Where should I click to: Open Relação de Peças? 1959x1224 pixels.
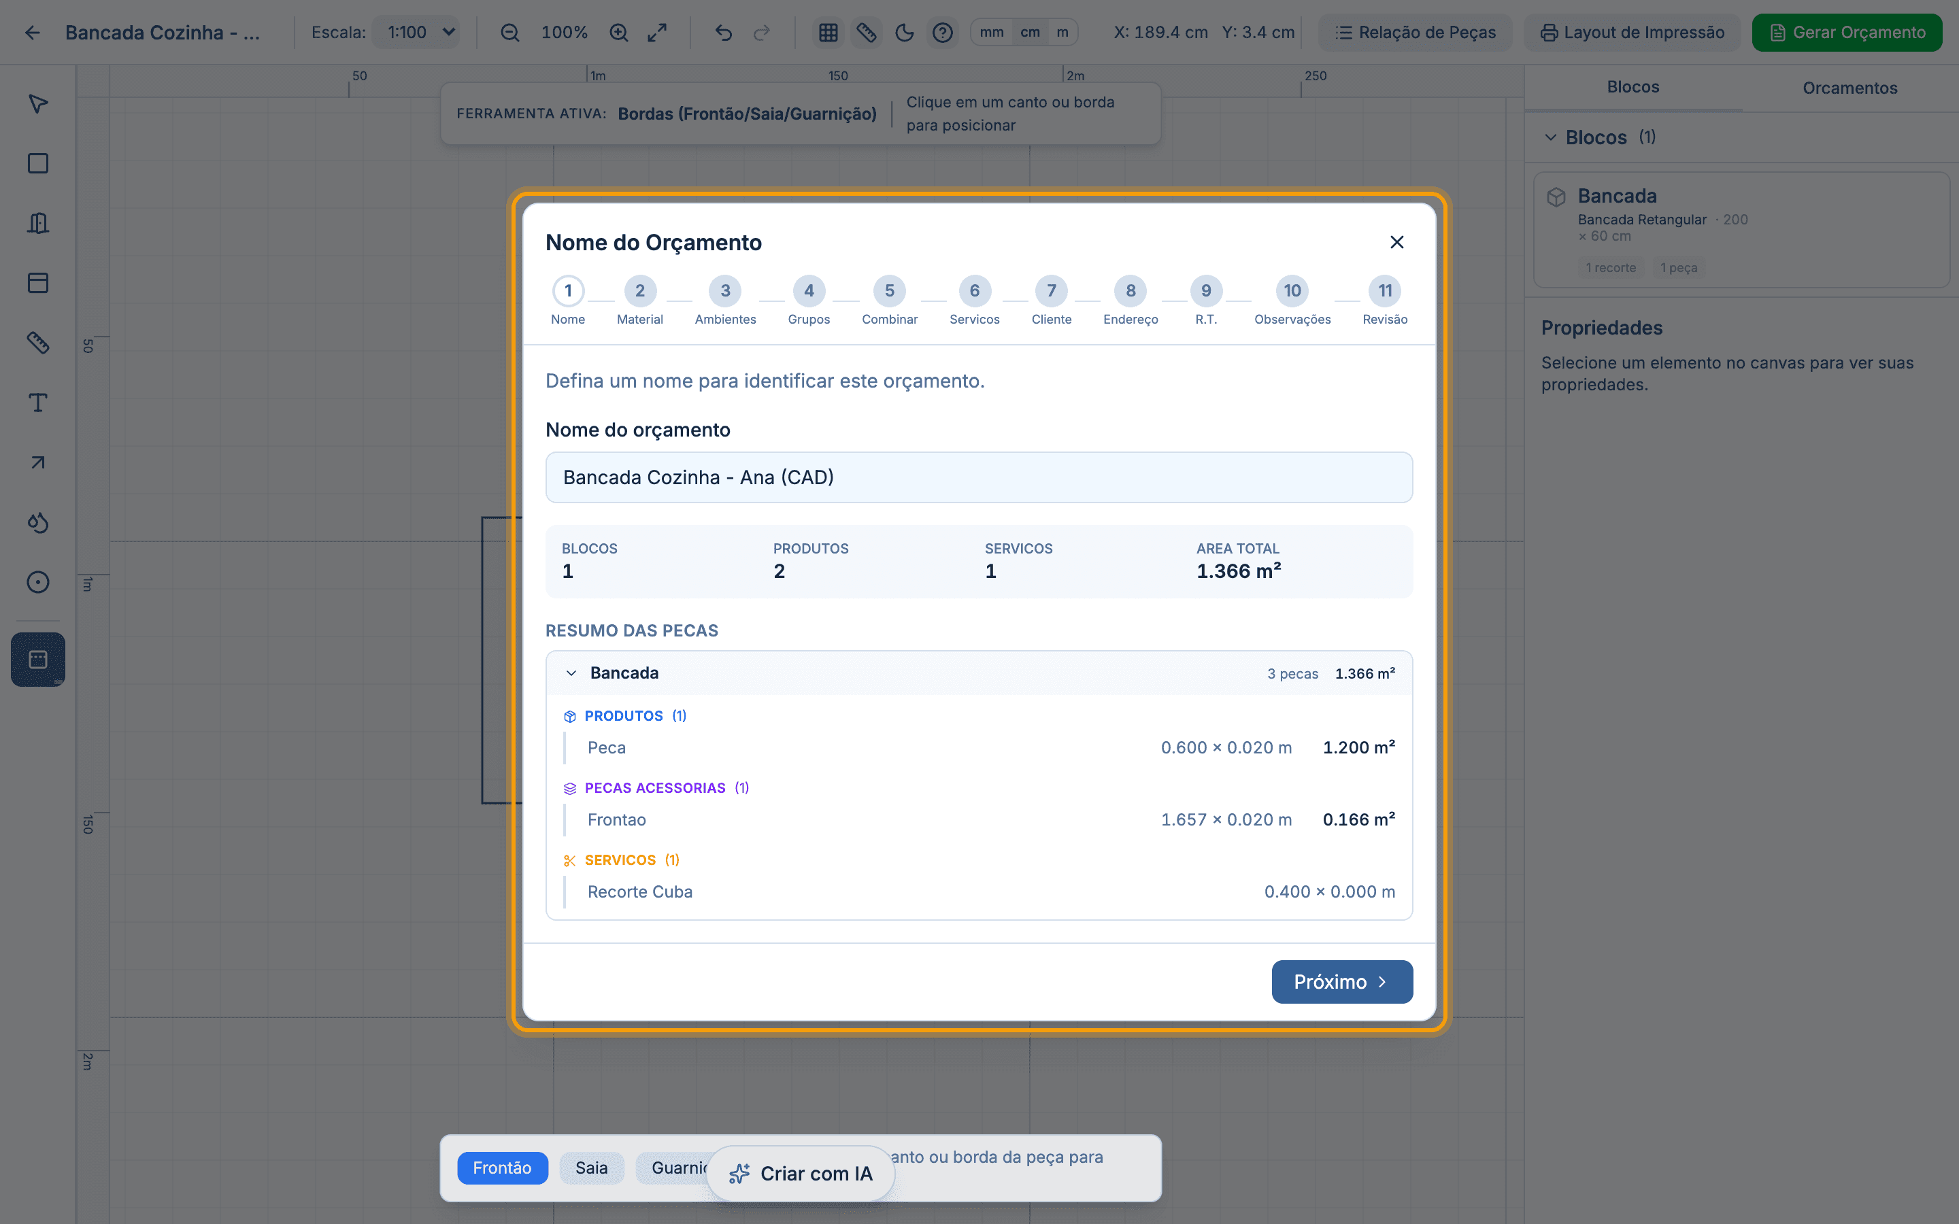point(1415,33)
